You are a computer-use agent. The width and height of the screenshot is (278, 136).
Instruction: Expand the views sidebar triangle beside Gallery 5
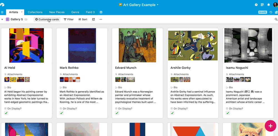[2, 19]
